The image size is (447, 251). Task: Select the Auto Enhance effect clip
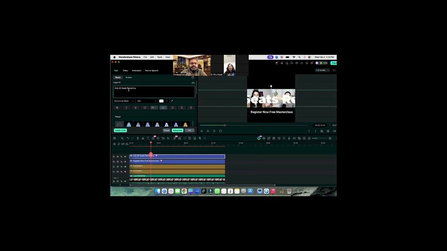177,166
